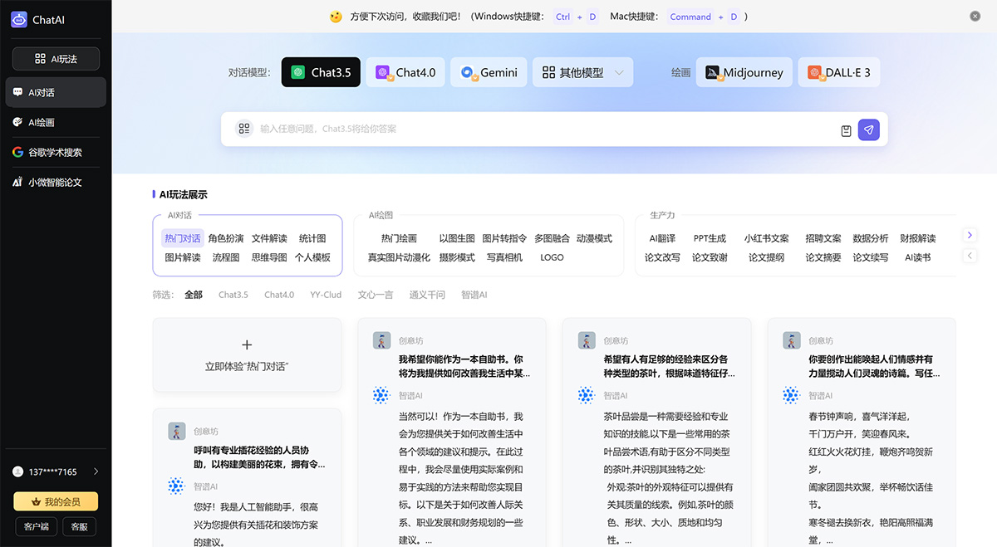Image resolution: width=997 pixels, height=547 pixels.
Task: Expand the 其他模型 model dropdown
Action: pyautogui.click(x=616, y=72)
